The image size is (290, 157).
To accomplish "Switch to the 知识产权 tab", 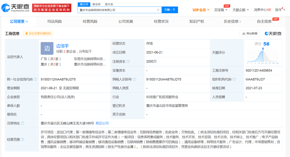I will coord(197,22).
